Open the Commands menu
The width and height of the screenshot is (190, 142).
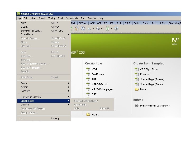(72, 18)
